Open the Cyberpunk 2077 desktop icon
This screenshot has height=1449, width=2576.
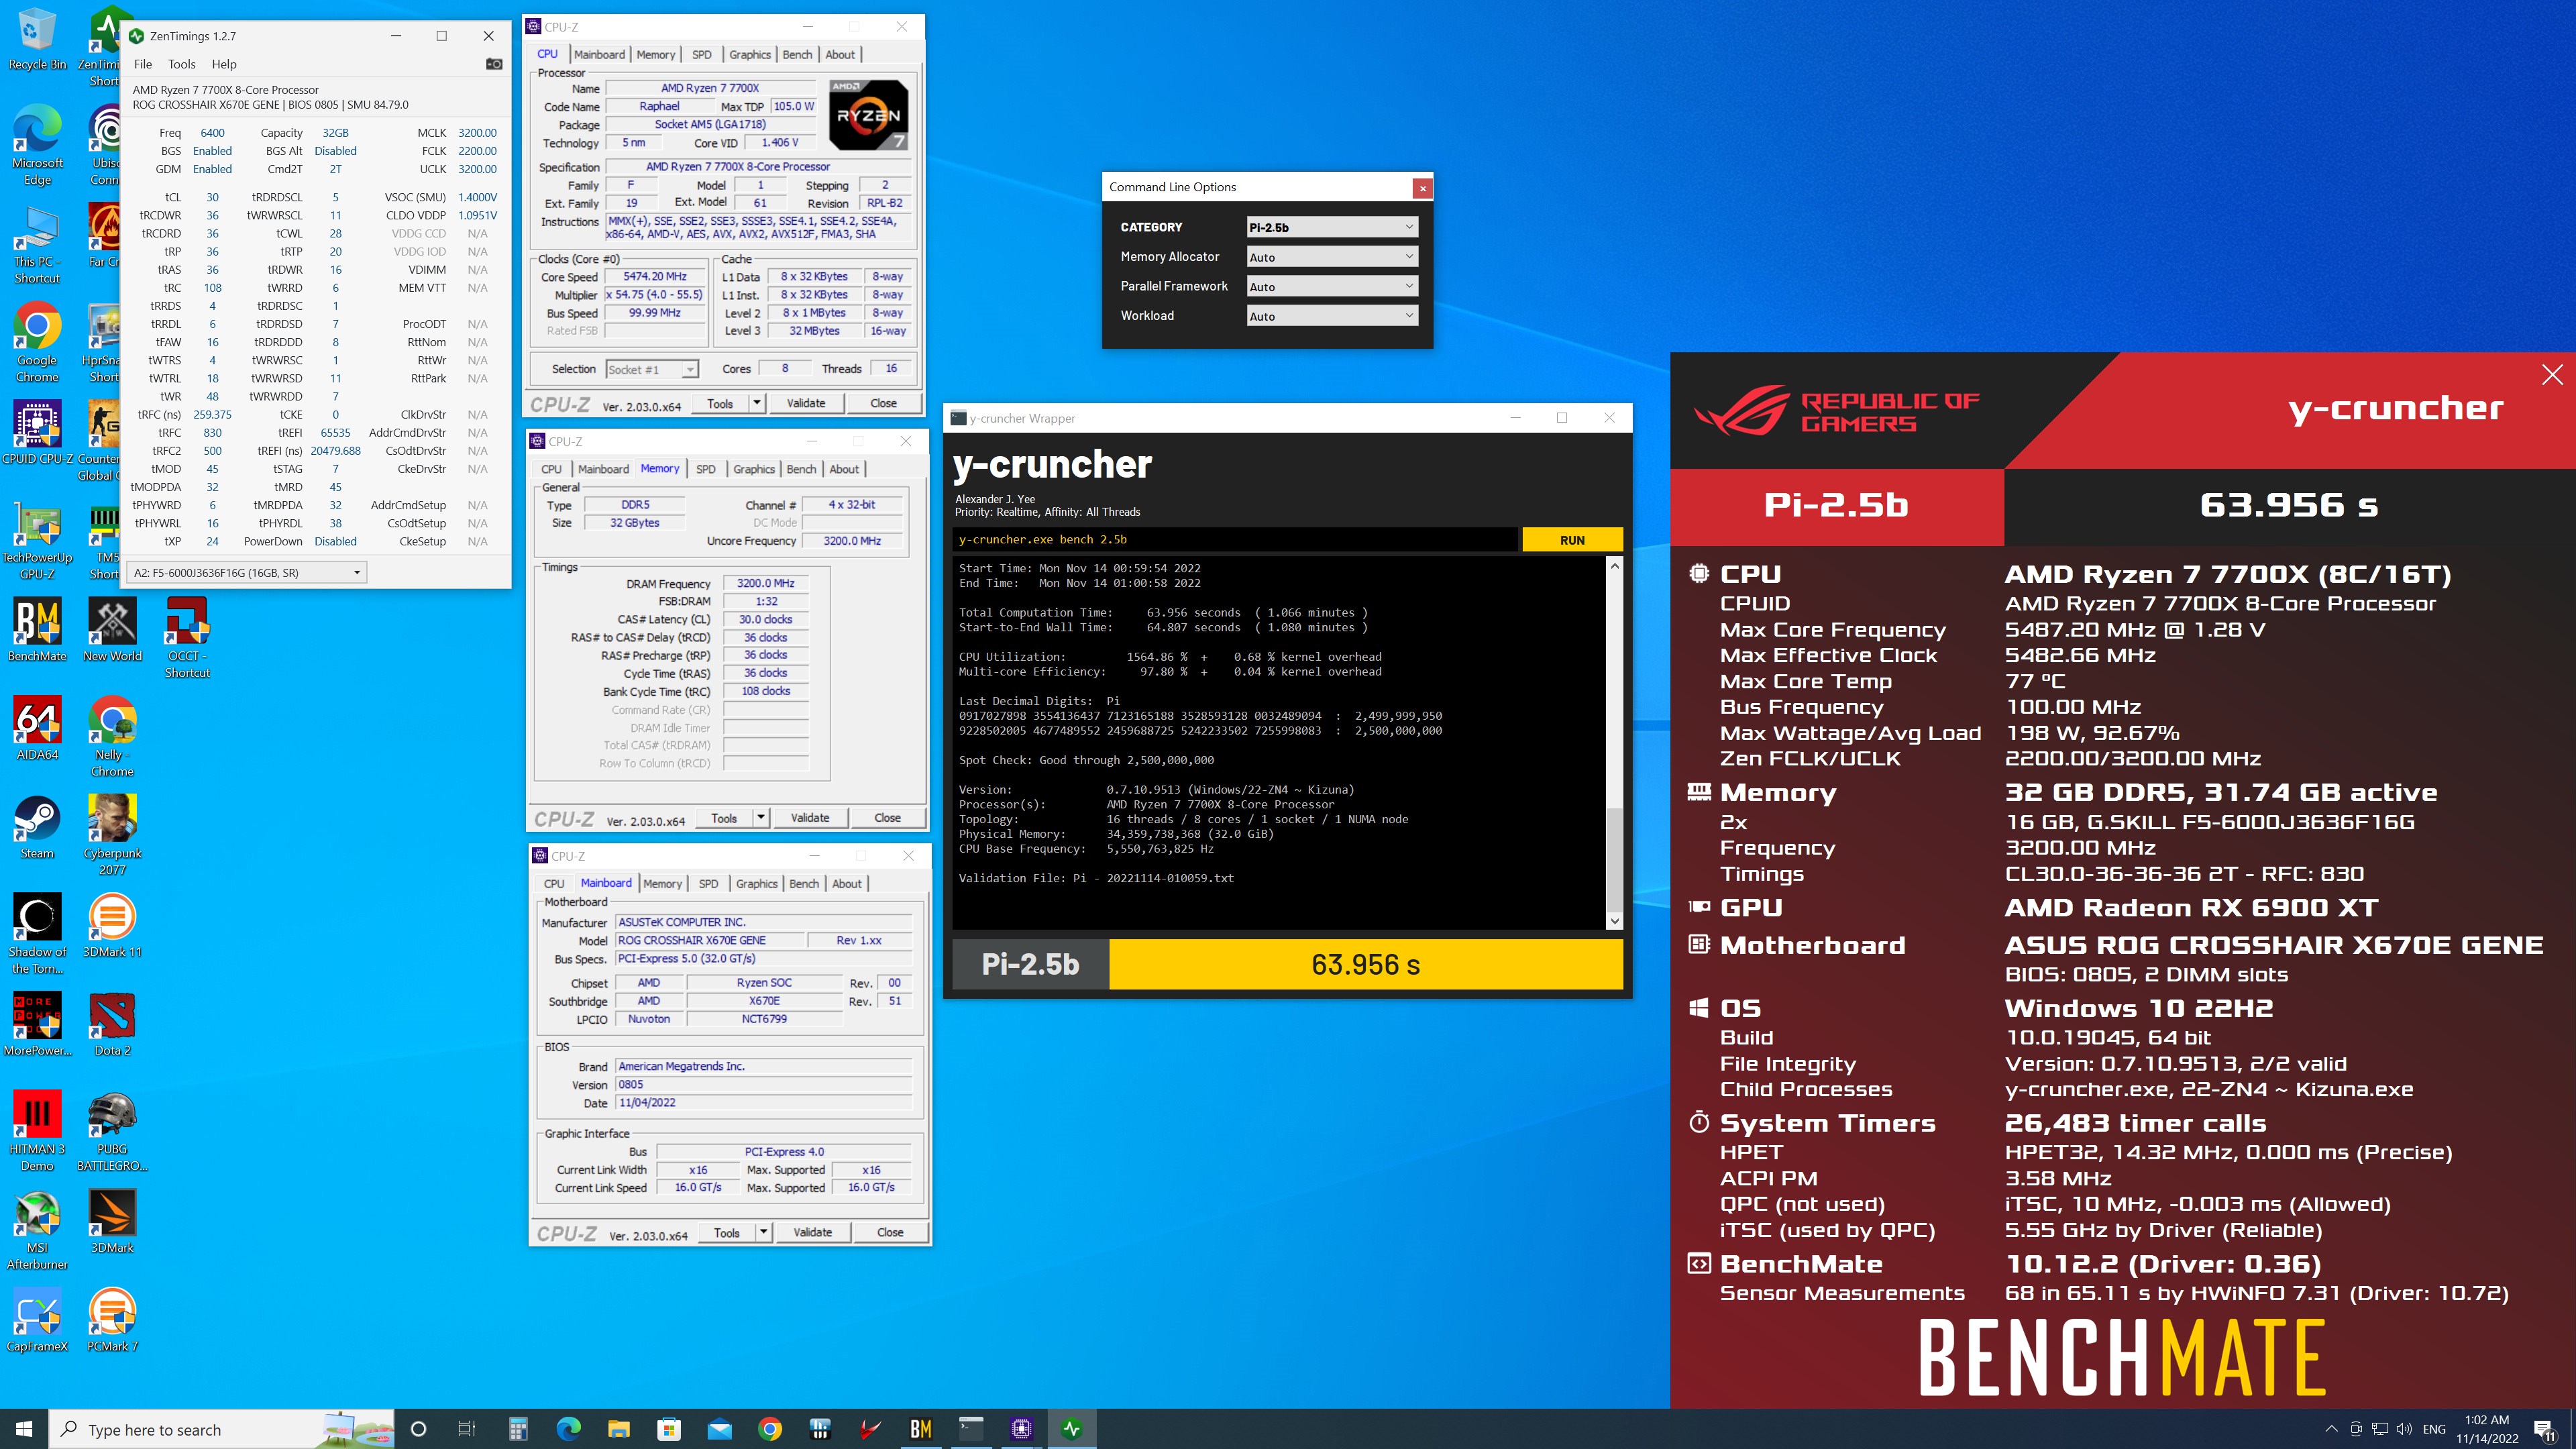pos(112,835)
